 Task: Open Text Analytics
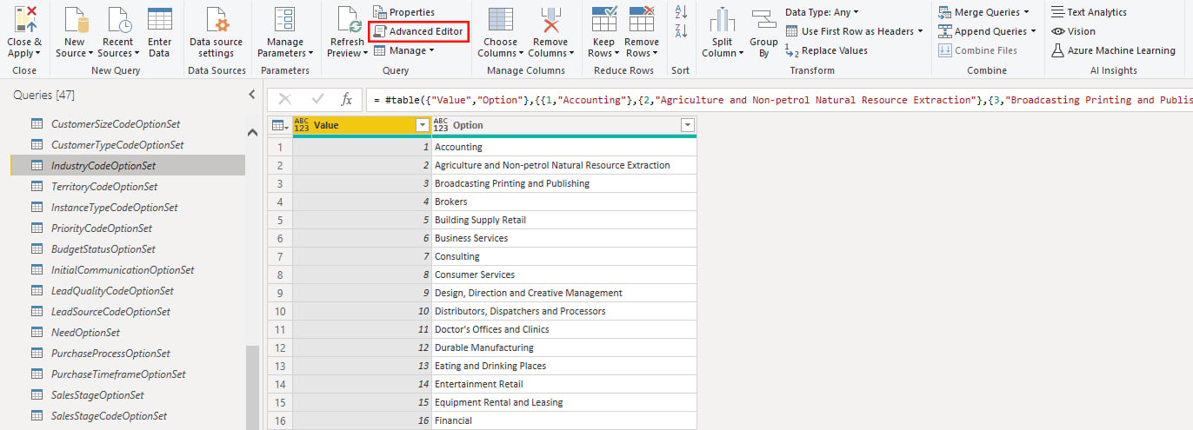tap(1089, 12)
